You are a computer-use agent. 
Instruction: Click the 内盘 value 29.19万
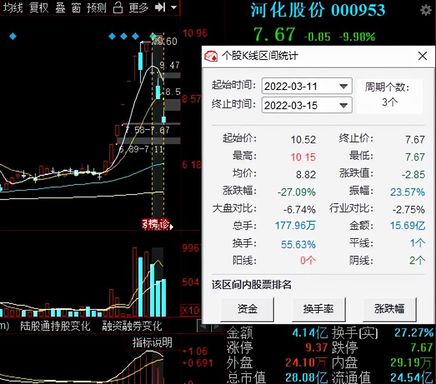(x=411, y=362)
